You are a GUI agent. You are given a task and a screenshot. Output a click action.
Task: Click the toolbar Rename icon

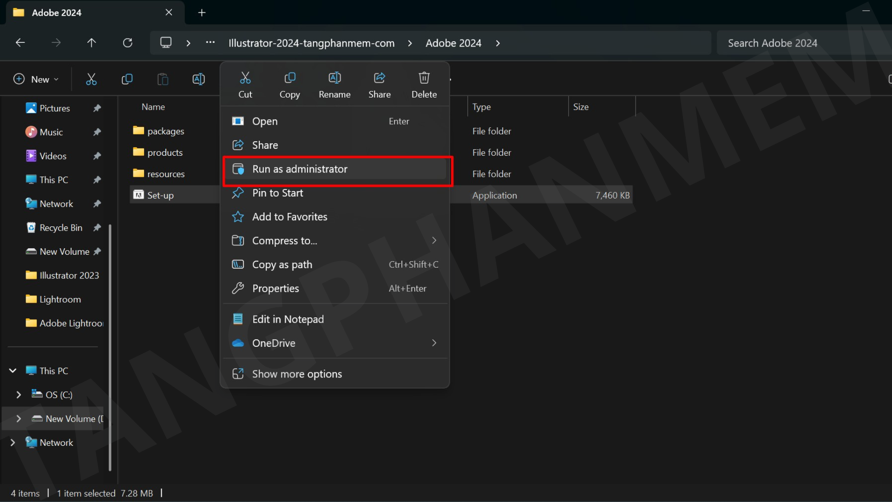[x=199, y=79]
